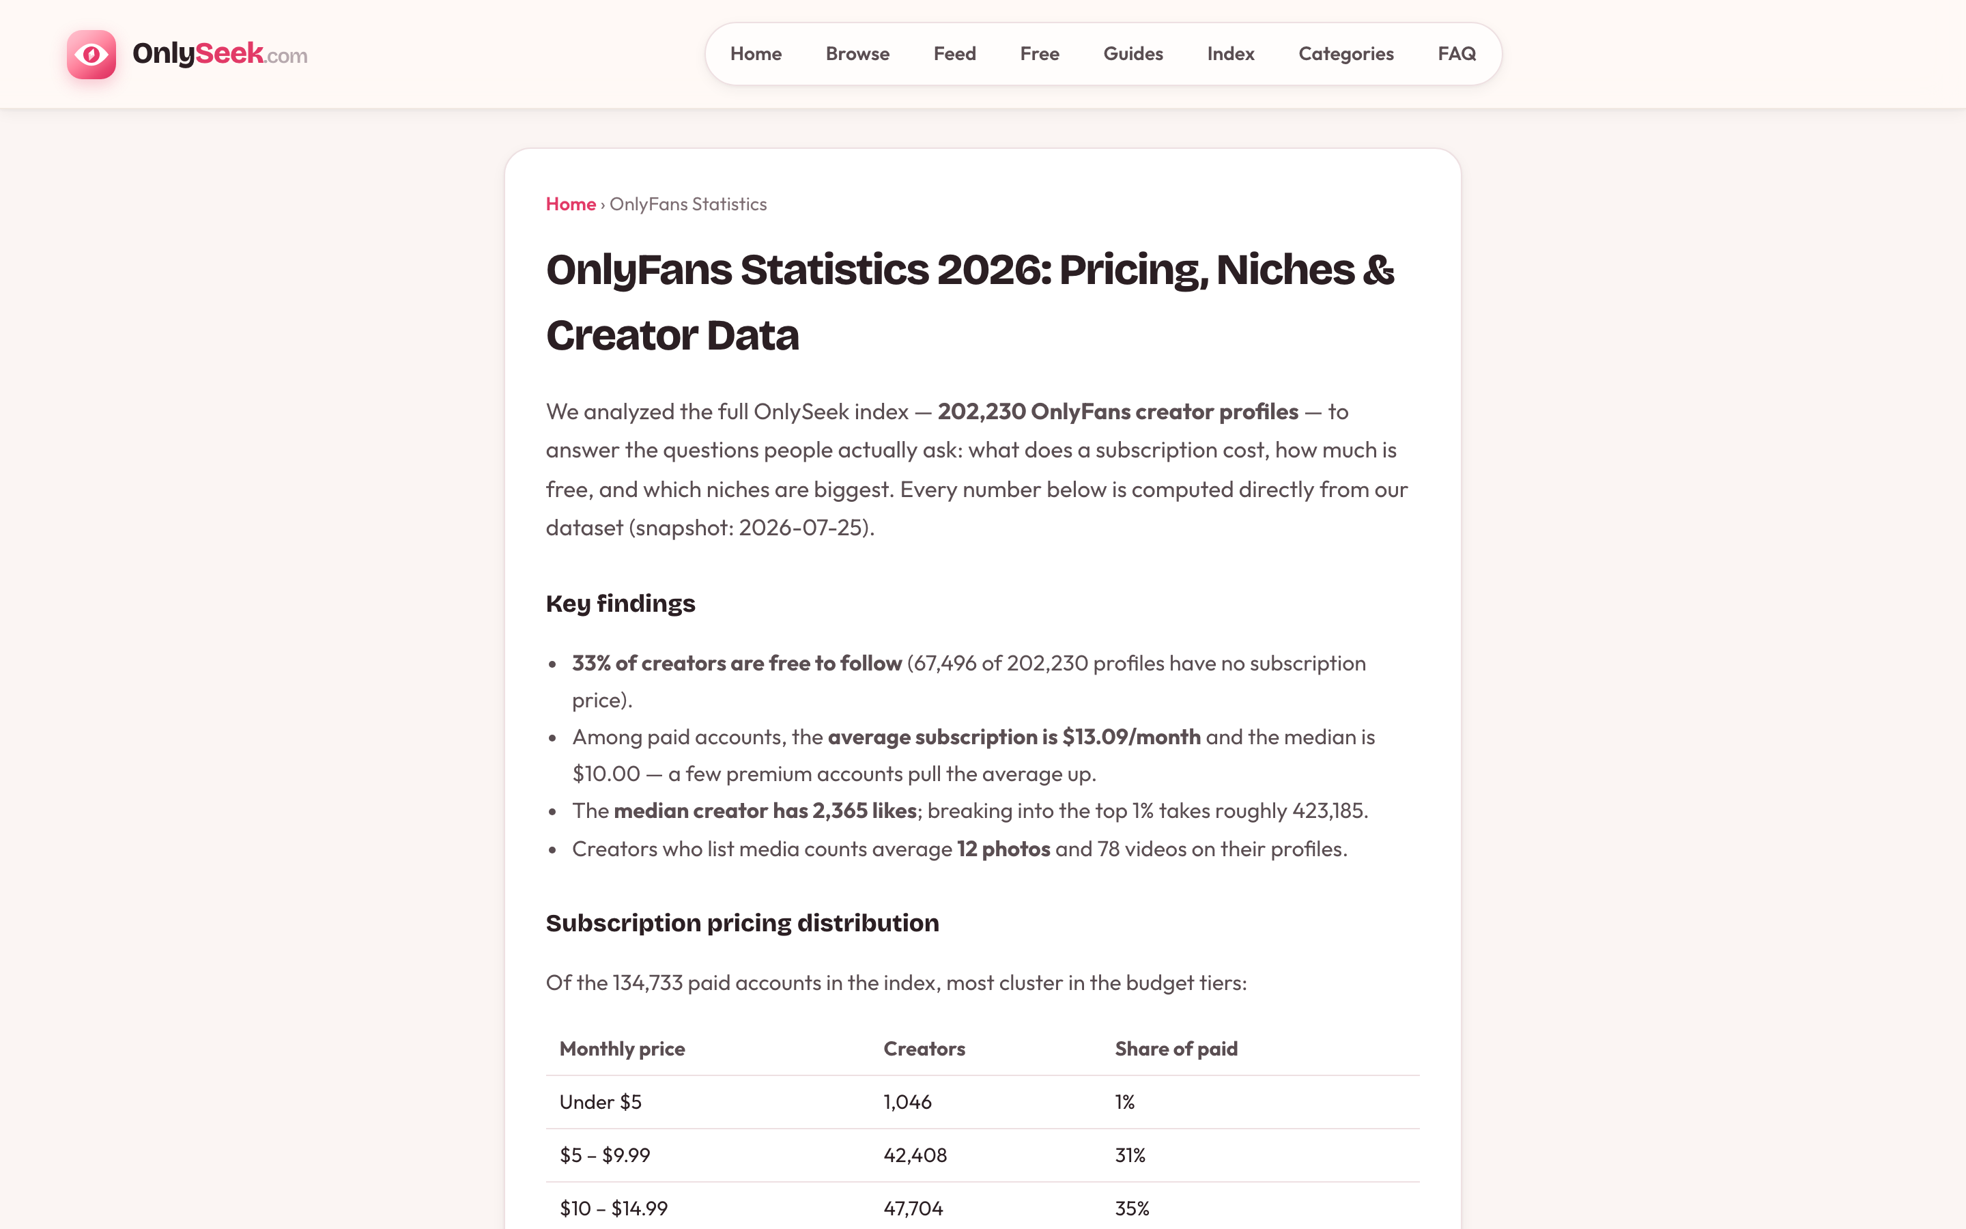Click the Share of paid column header

pos(1176,1049)
